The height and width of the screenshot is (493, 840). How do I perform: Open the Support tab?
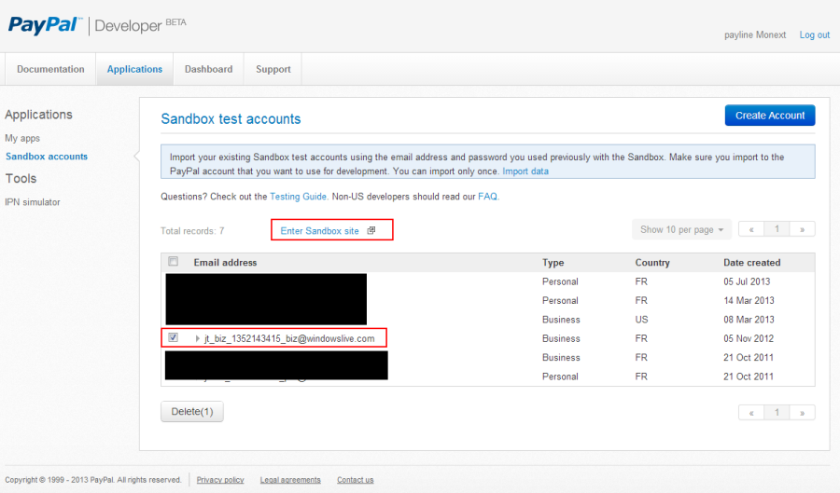point(273,69)
